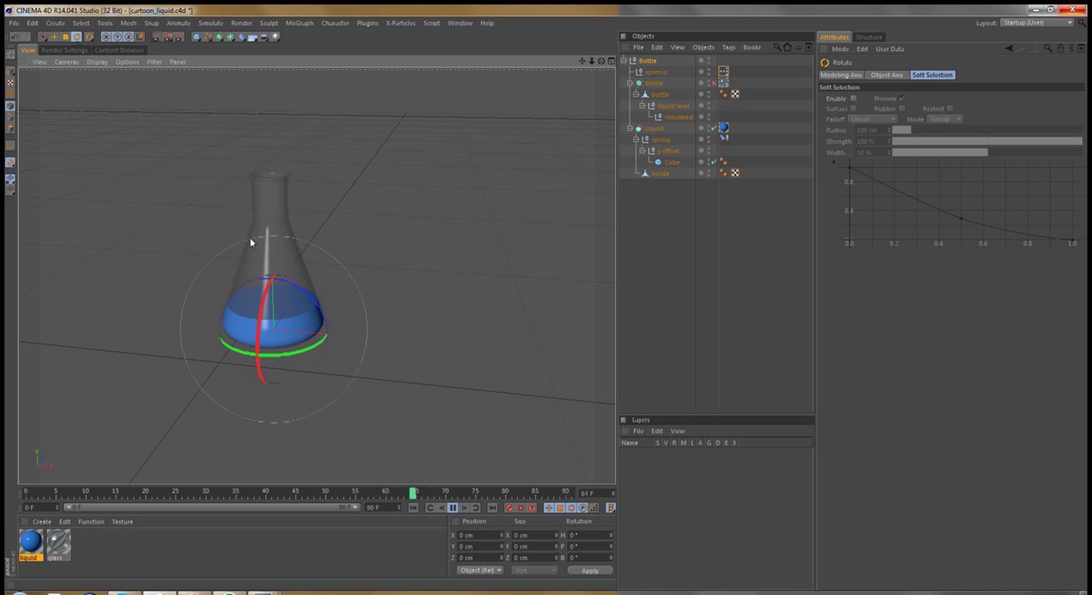This screenshot has width=1092, height=595.
Task: Click the Width slider bar
Action: [987, 152]
